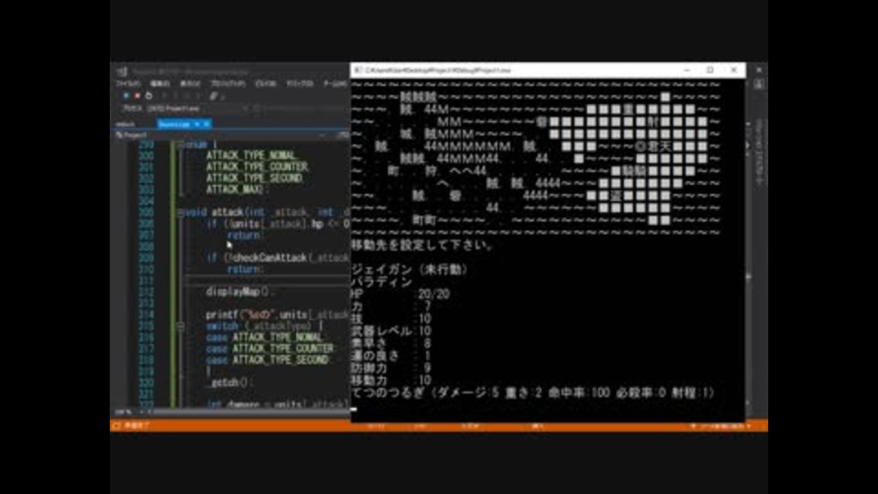Collapse the switch block at line 315
The height and width of the screenshot is (494, 878).
180,326
